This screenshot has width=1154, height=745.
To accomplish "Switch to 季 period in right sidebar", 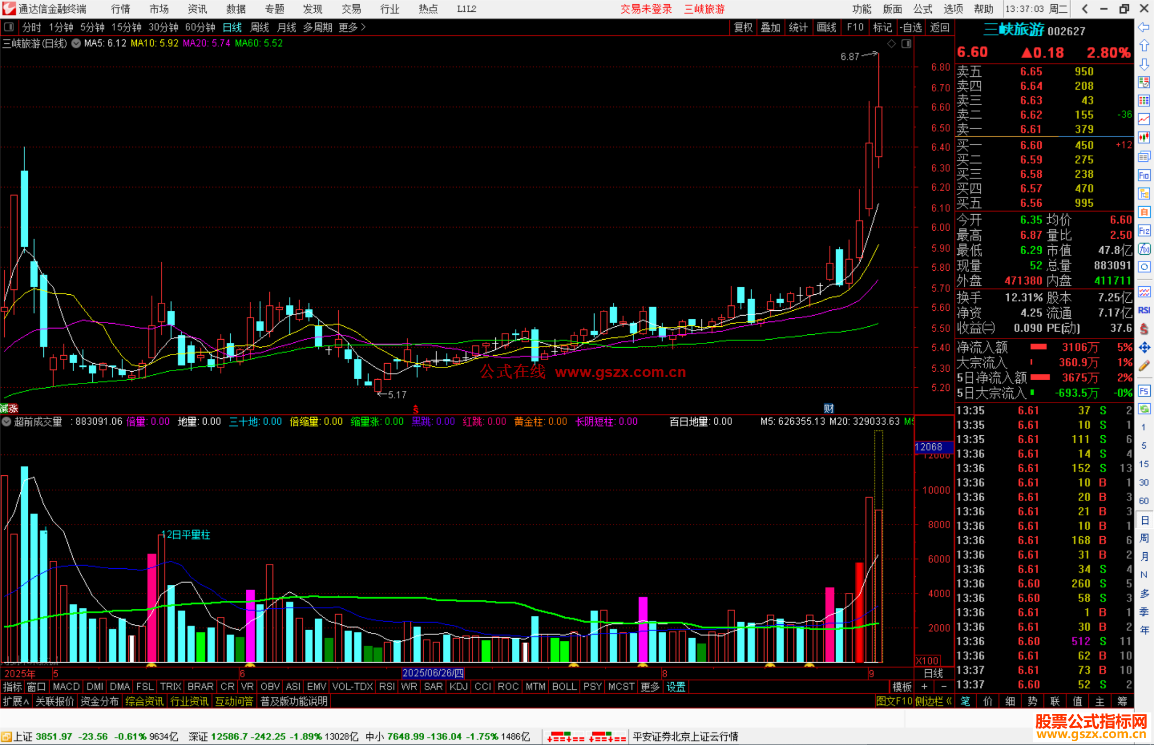I will click(x=1144, y=612).
